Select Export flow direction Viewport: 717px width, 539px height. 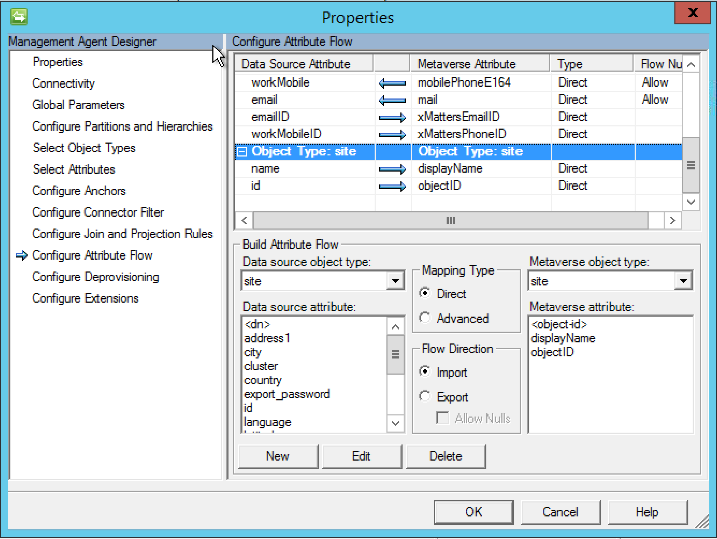coord(425,396)
